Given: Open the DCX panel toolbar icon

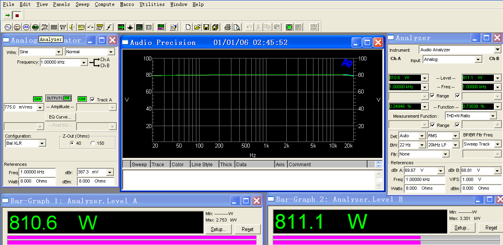Looking at the screenshot, I should [81, 27].
